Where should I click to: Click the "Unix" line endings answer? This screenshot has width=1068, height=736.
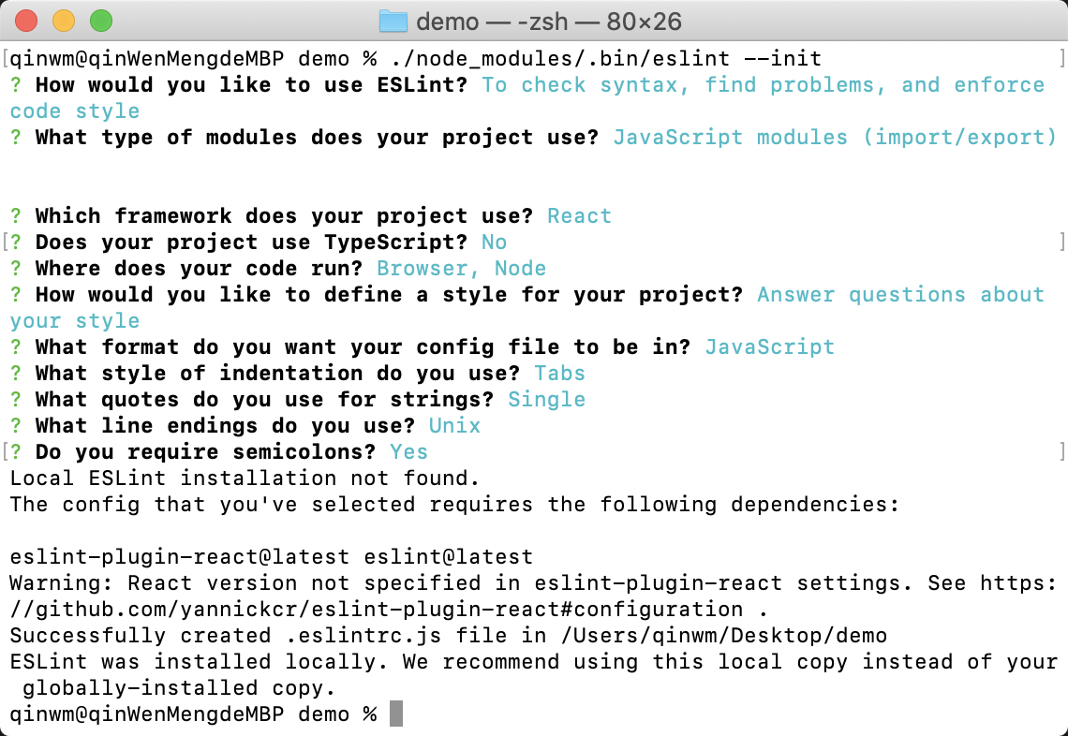(454, 426)
